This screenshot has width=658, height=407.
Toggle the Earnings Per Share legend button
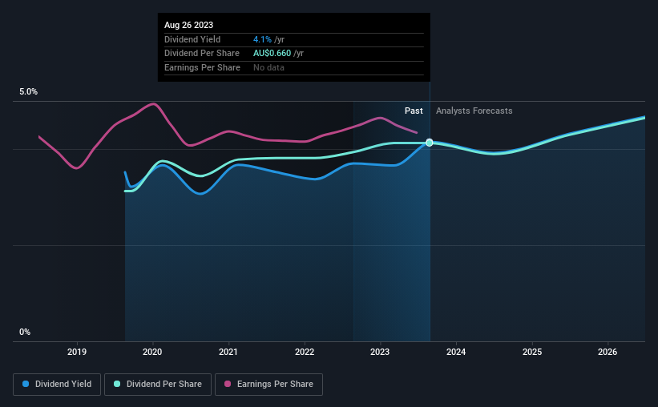(x=268, y=385)
